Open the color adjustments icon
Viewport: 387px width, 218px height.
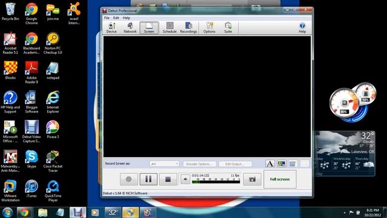[281, 163]
